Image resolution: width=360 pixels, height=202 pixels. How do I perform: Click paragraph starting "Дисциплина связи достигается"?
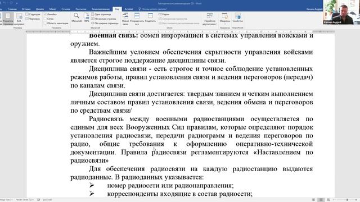click(192, 102)
